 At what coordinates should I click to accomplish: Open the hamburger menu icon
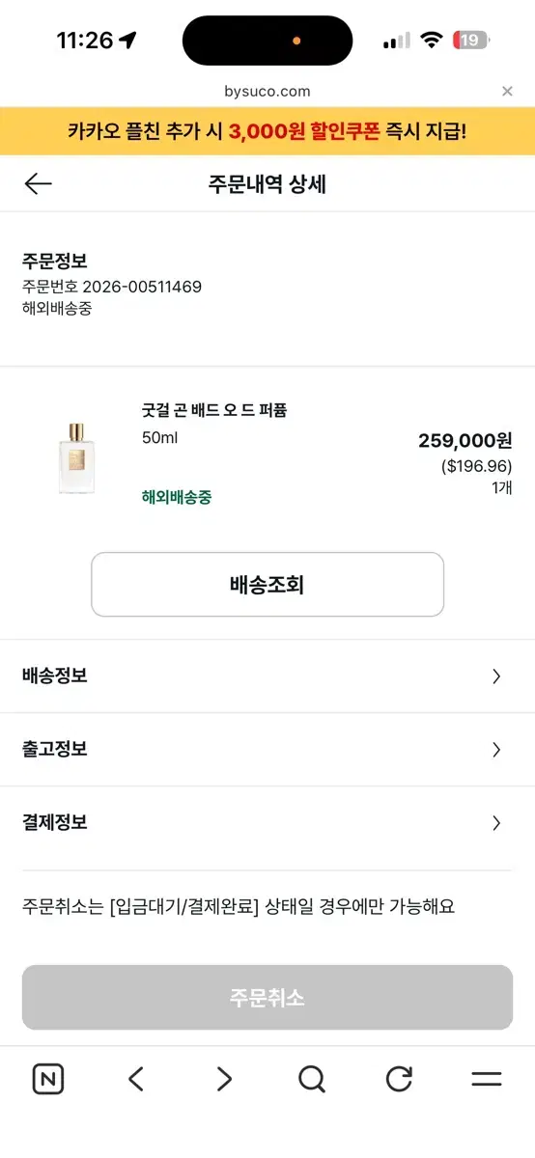pyautogui.click(x=487, y=1079)
